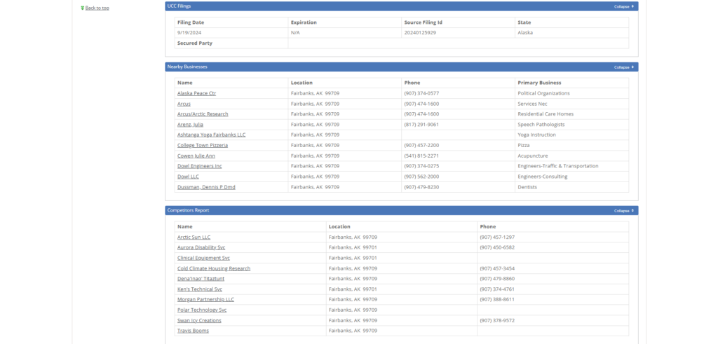This screenshot has height=344, width=718.
Task: Open Morgan Partnership LLC page
Action: (205, 299)
